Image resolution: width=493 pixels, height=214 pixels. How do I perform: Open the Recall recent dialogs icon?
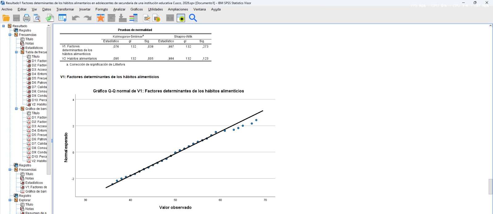pyautogui.click(x=63, y=18)
